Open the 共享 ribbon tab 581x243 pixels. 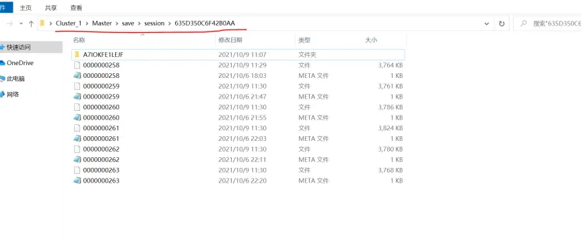tap(50, 7)
